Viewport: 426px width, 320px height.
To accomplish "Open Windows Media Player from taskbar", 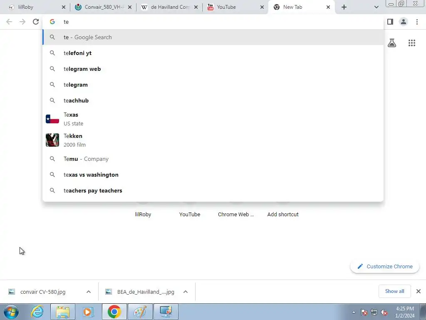I will [x=88, y=312].
